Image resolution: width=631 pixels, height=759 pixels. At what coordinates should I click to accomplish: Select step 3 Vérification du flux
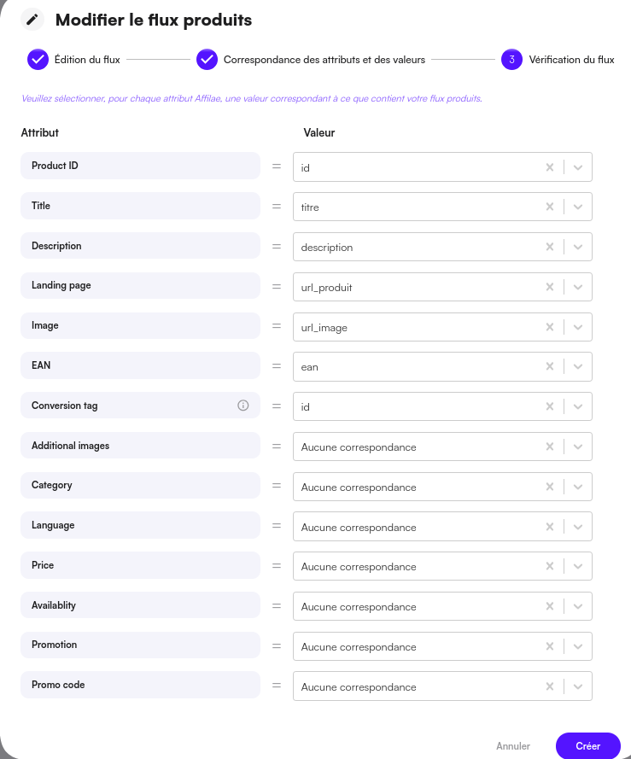coord(511,60)
